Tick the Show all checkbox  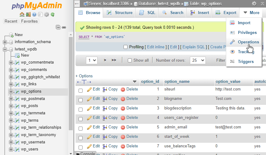[130, 60]
